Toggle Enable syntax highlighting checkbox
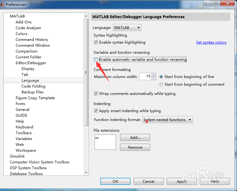237x191 pixels. [96, 42]
